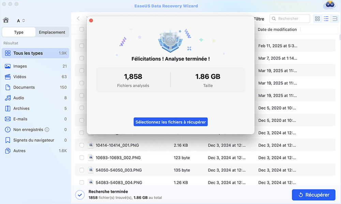341x204 pixels.
Task: Check the box for 10414-10414_001.PNG
Action: (x=82, y=145)
